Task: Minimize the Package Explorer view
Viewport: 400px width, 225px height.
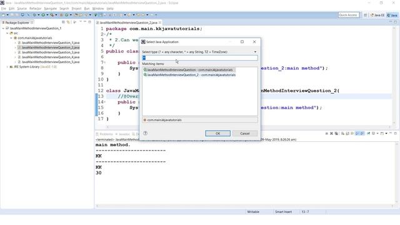Action: (x=85, y=22)
